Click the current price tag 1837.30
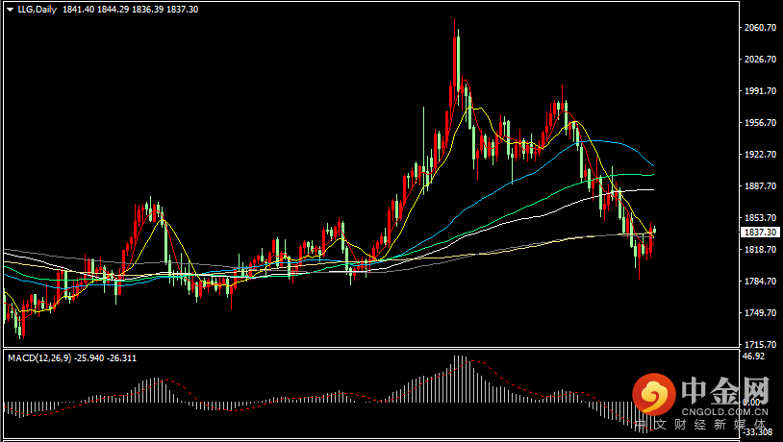Image resolution: width=783 pixels, height=442 pixels. tap(761, 233)
